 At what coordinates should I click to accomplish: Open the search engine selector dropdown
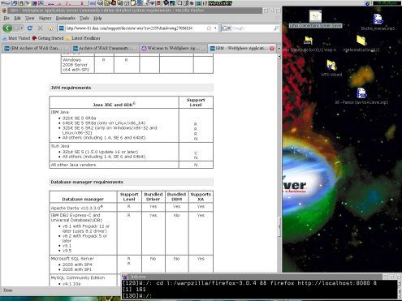click(x=227, y=28)
